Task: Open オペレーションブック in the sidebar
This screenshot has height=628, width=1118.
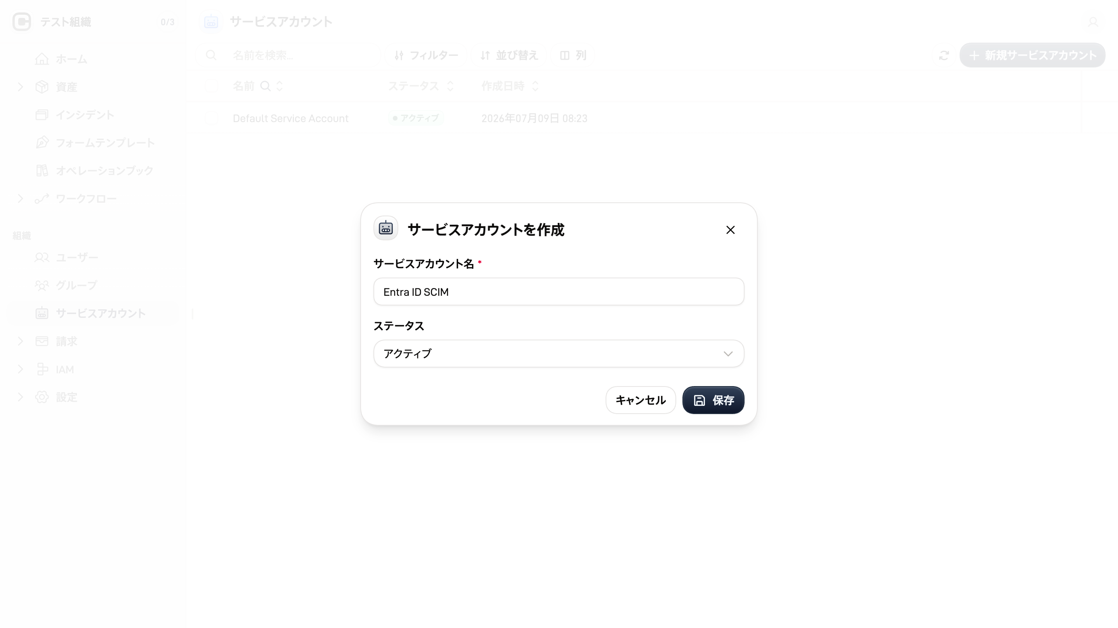Action: [x=93, y=171]
